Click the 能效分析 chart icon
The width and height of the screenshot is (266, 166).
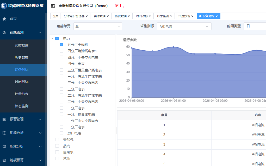point(4,147)
